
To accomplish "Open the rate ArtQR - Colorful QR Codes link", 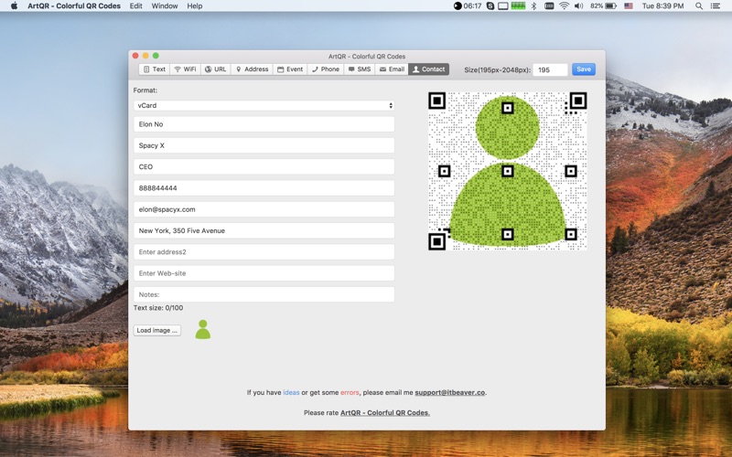I will [385, 413].
